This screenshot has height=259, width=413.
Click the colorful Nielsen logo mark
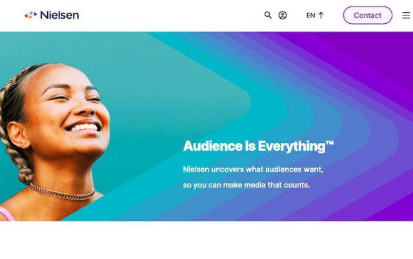(x=31, y=15)
